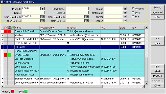Select the Leading Hotels of the W row
The height and width of the screenshot is (94, 166).
point(73,71)
